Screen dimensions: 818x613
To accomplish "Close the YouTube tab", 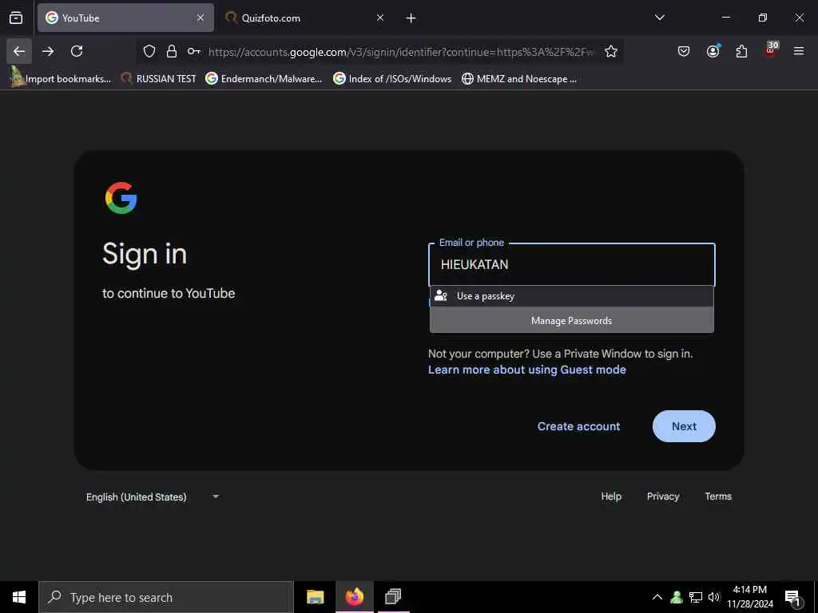I will coord(201,18).
